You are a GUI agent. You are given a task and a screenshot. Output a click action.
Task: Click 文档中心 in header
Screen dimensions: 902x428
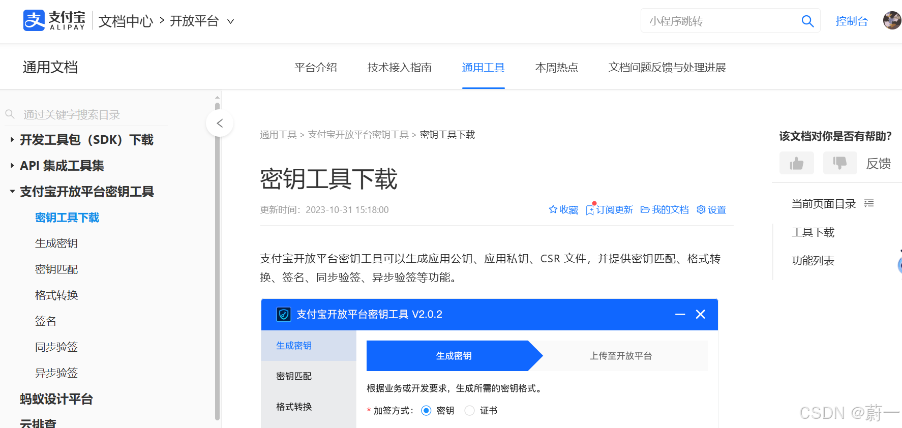[x=126, y=21]
